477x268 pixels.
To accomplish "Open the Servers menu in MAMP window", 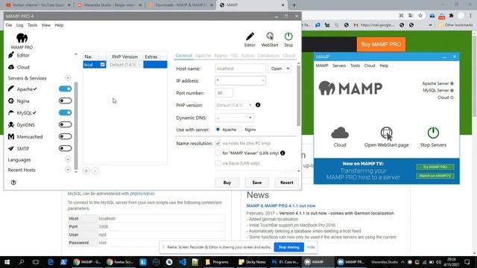I will [x=339, y=66].
